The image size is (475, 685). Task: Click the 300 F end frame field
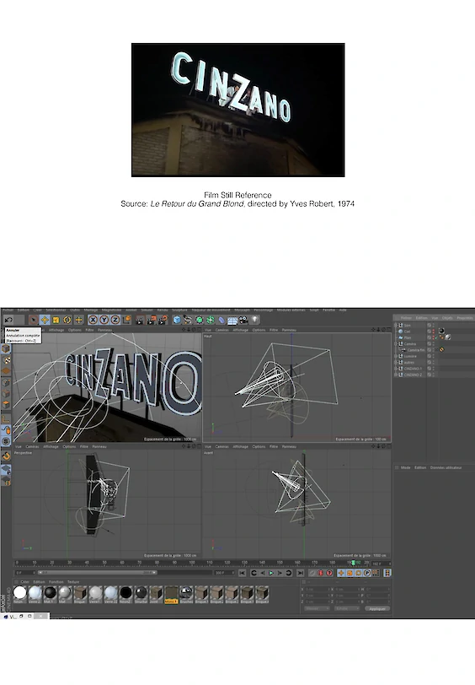pos(224,572)
